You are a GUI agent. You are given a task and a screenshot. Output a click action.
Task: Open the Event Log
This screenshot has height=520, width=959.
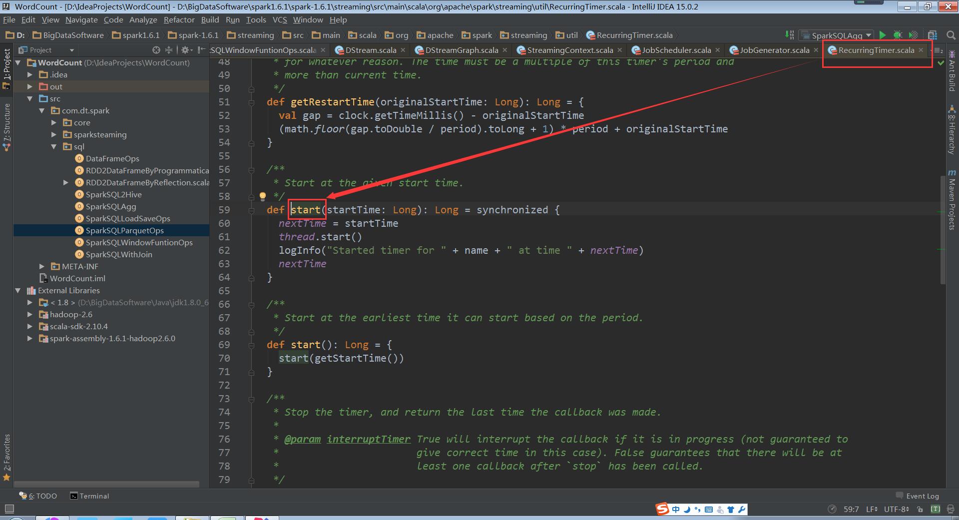point(917,496)
